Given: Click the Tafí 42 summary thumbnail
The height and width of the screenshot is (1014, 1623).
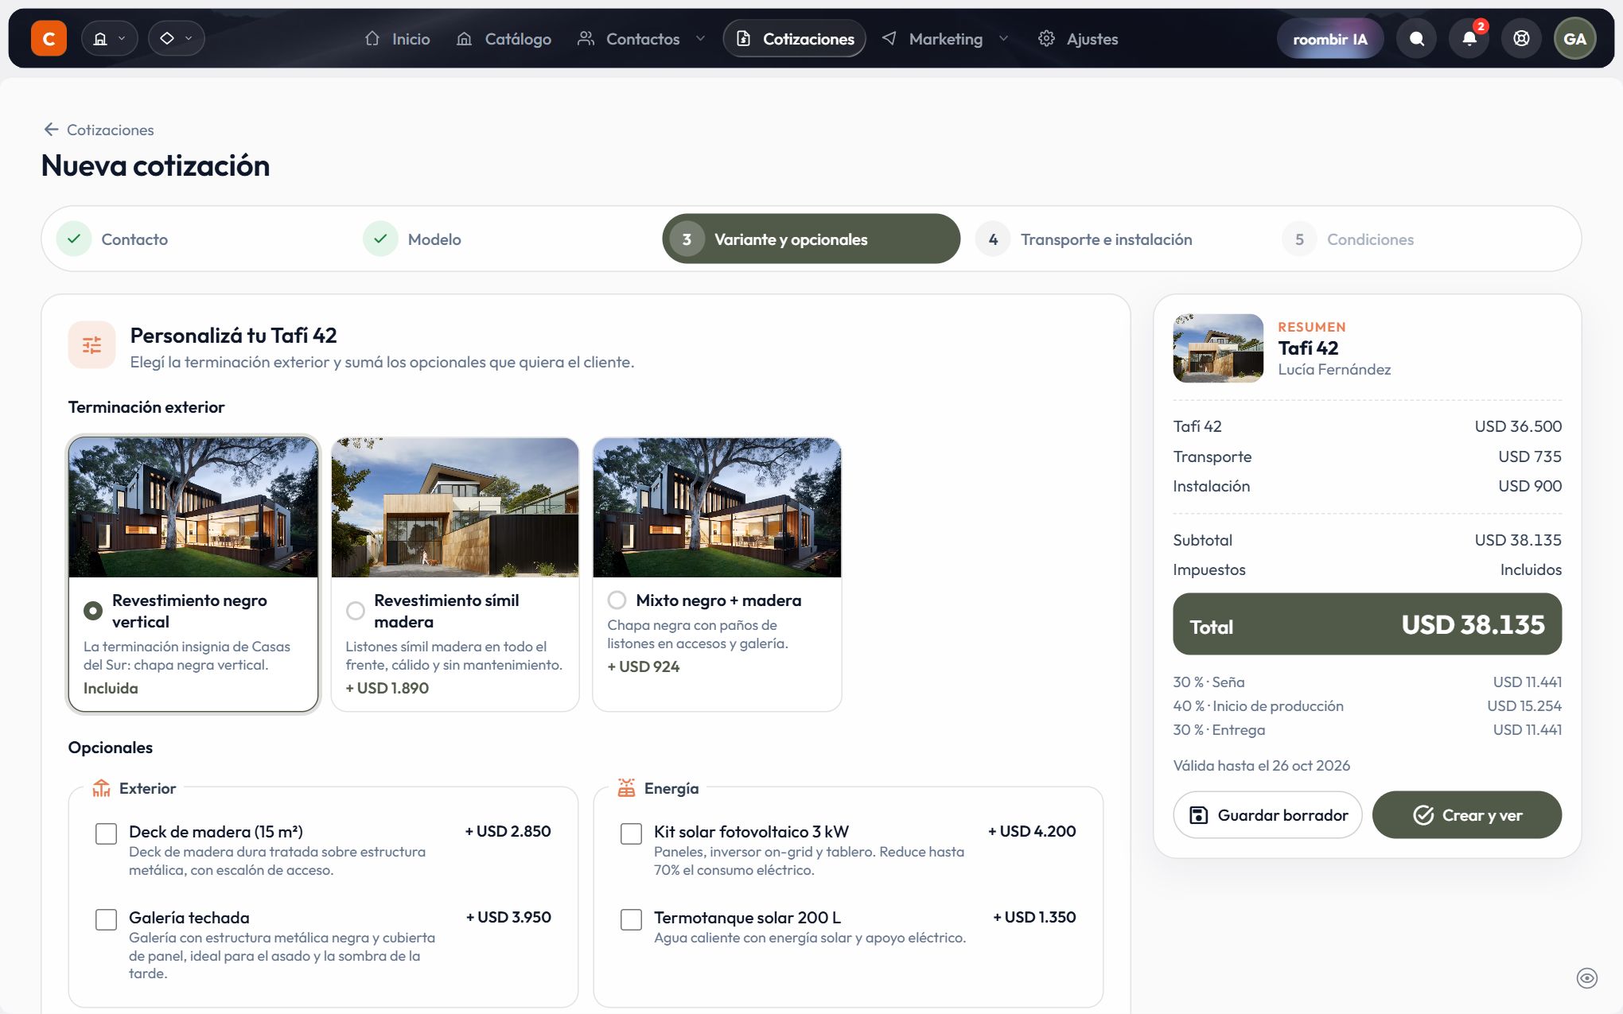Looking at the screenshot, I should pyautogui.click(x=1218, y=348).
